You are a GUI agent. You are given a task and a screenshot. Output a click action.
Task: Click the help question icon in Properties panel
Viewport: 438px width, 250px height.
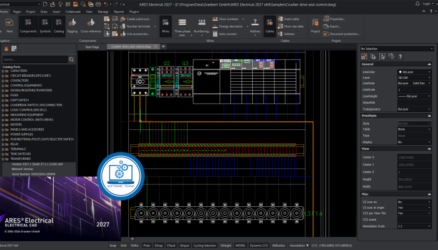coord(400,57)
